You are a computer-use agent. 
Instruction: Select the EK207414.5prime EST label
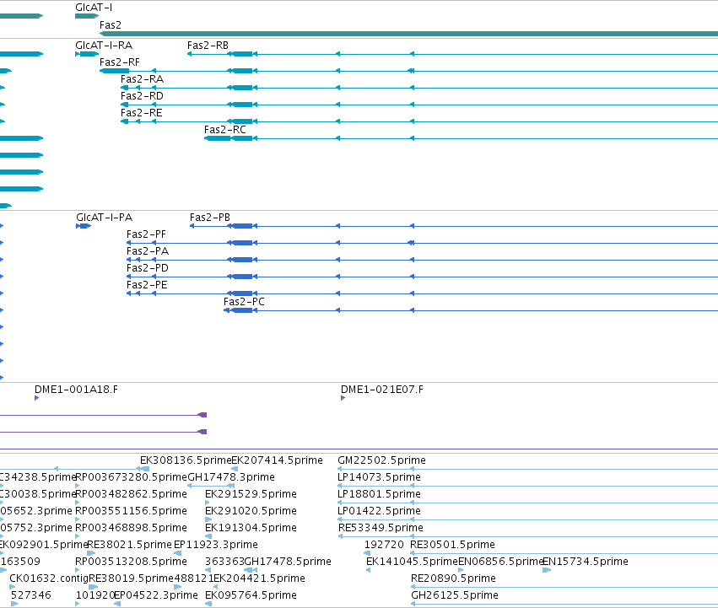(277, 460)
